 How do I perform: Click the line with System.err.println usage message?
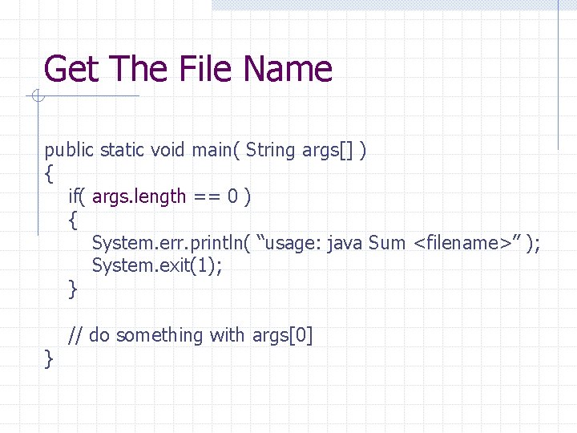coord(316,243)
